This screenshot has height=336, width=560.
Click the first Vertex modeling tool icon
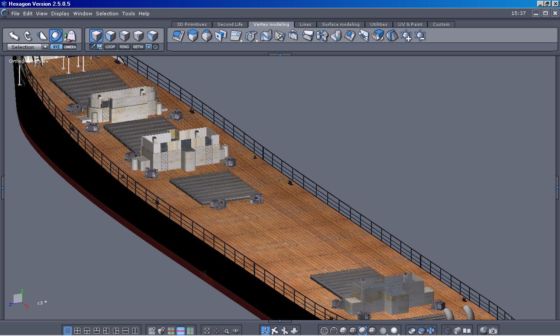(178, 36)
